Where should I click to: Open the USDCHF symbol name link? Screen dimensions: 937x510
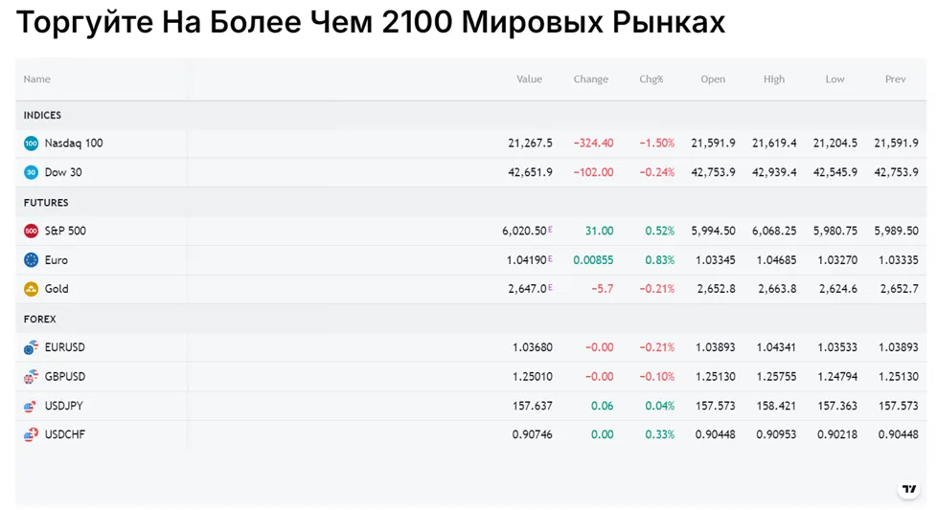click(x=65, y=434)
